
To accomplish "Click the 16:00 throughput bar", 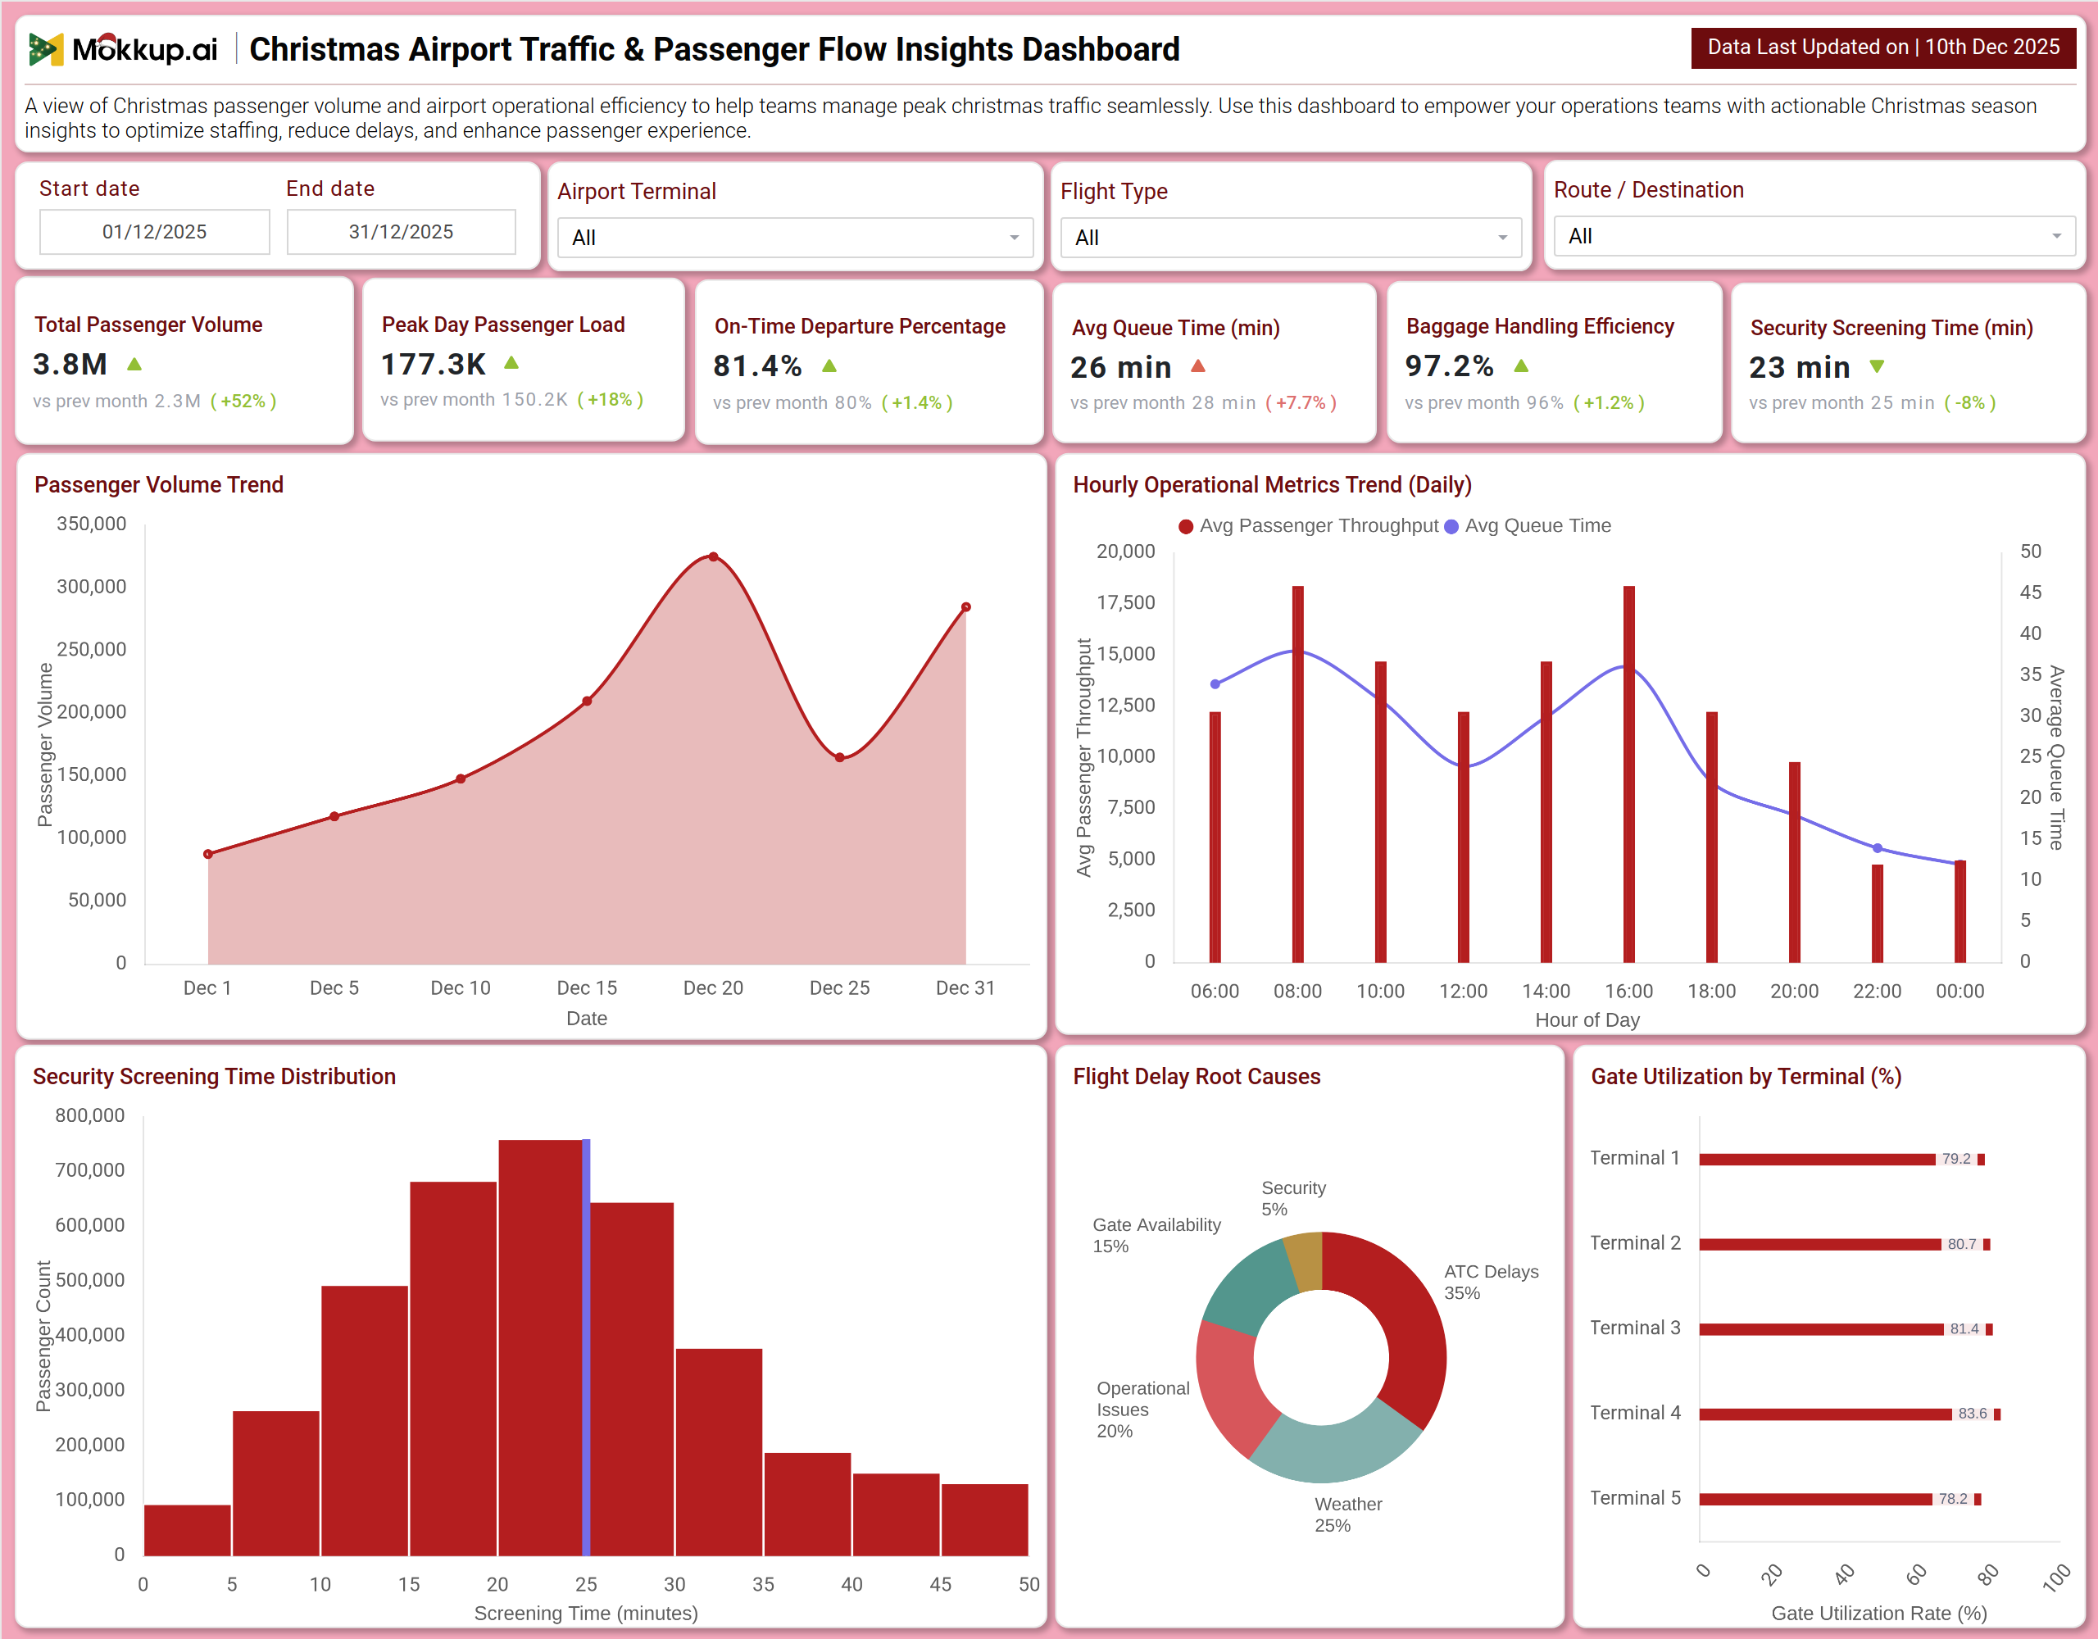I will click(x=1629, y=774).
